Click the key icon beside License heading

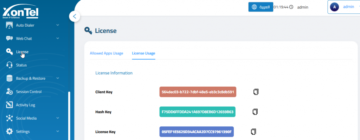[88, 31]
